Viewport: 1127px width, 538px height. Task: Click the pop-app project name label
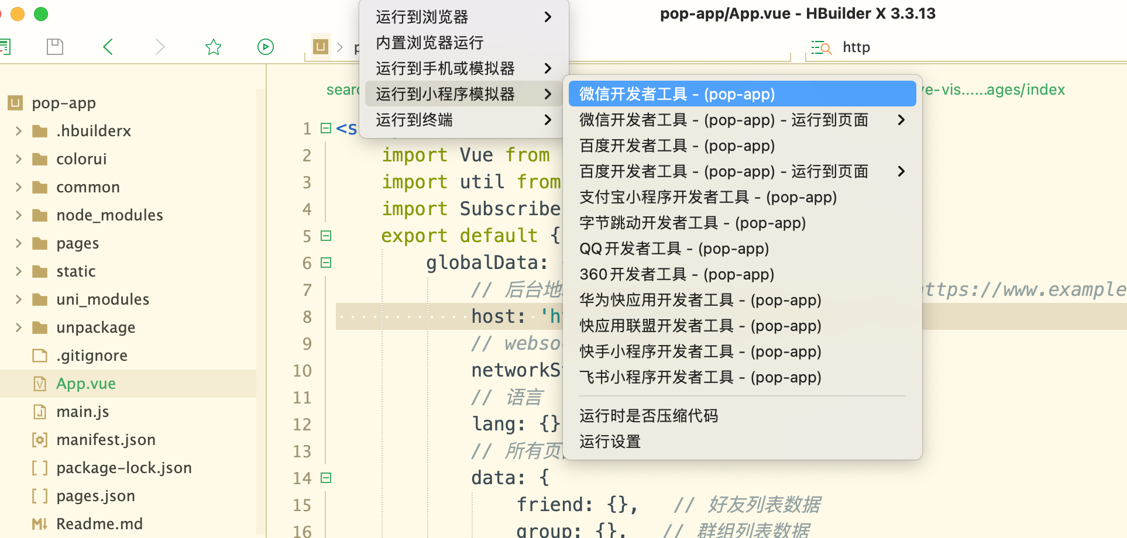click(64, 104)
